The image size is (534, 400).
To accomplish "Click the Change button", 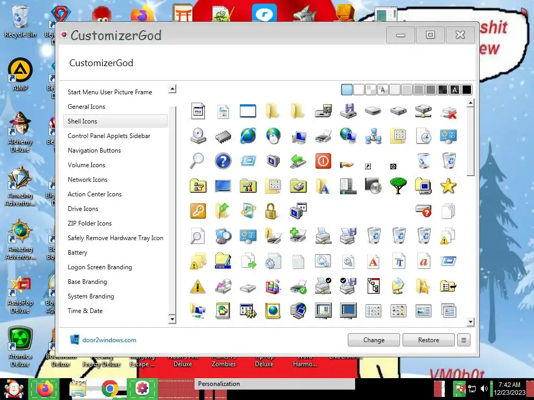I will pos(373,340).
